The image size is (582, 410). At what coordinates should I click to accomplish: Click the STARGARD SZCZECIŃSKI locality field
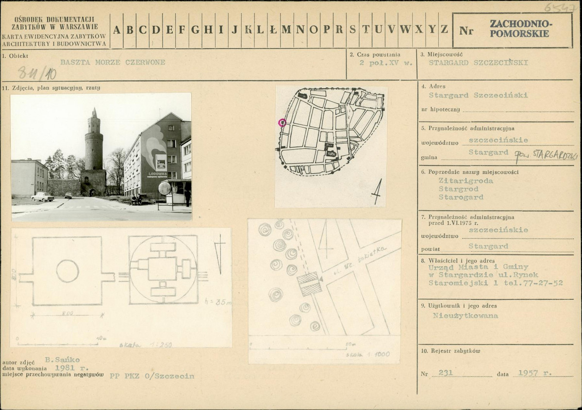[478, 63]
